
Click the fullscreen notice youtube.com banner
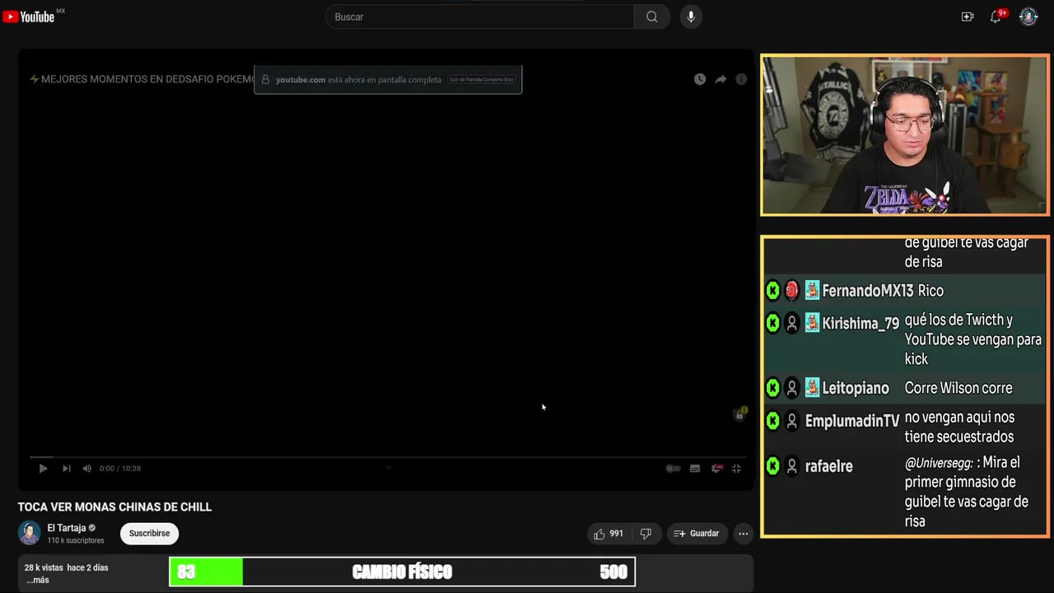(x=388, y=80)
